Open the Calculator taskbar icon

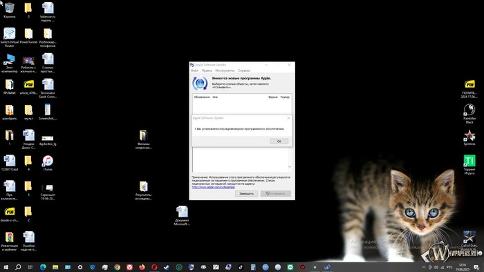pos(253,267)
